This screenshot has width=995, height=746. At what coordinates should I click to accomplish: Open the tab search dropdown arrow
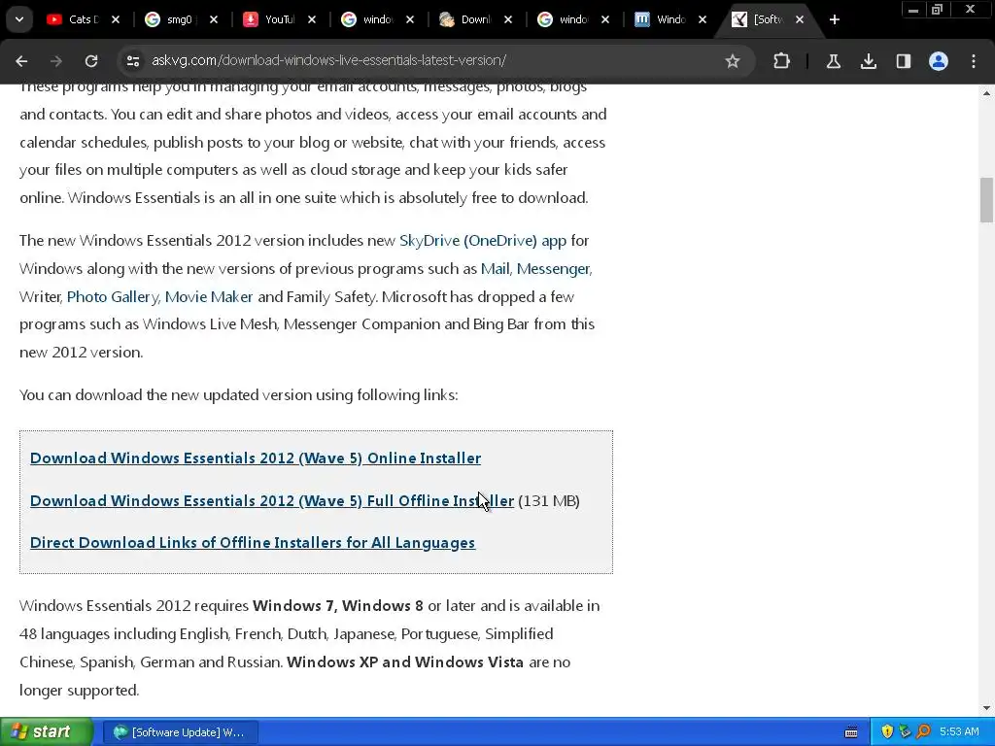[19, 19]
